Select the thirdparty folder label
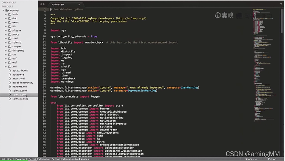 point(18,50)
